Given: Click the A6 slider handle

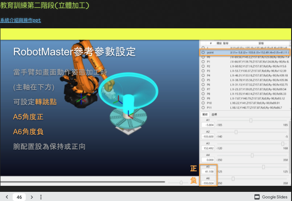Looking at the screenshot, I should [233, 179].
